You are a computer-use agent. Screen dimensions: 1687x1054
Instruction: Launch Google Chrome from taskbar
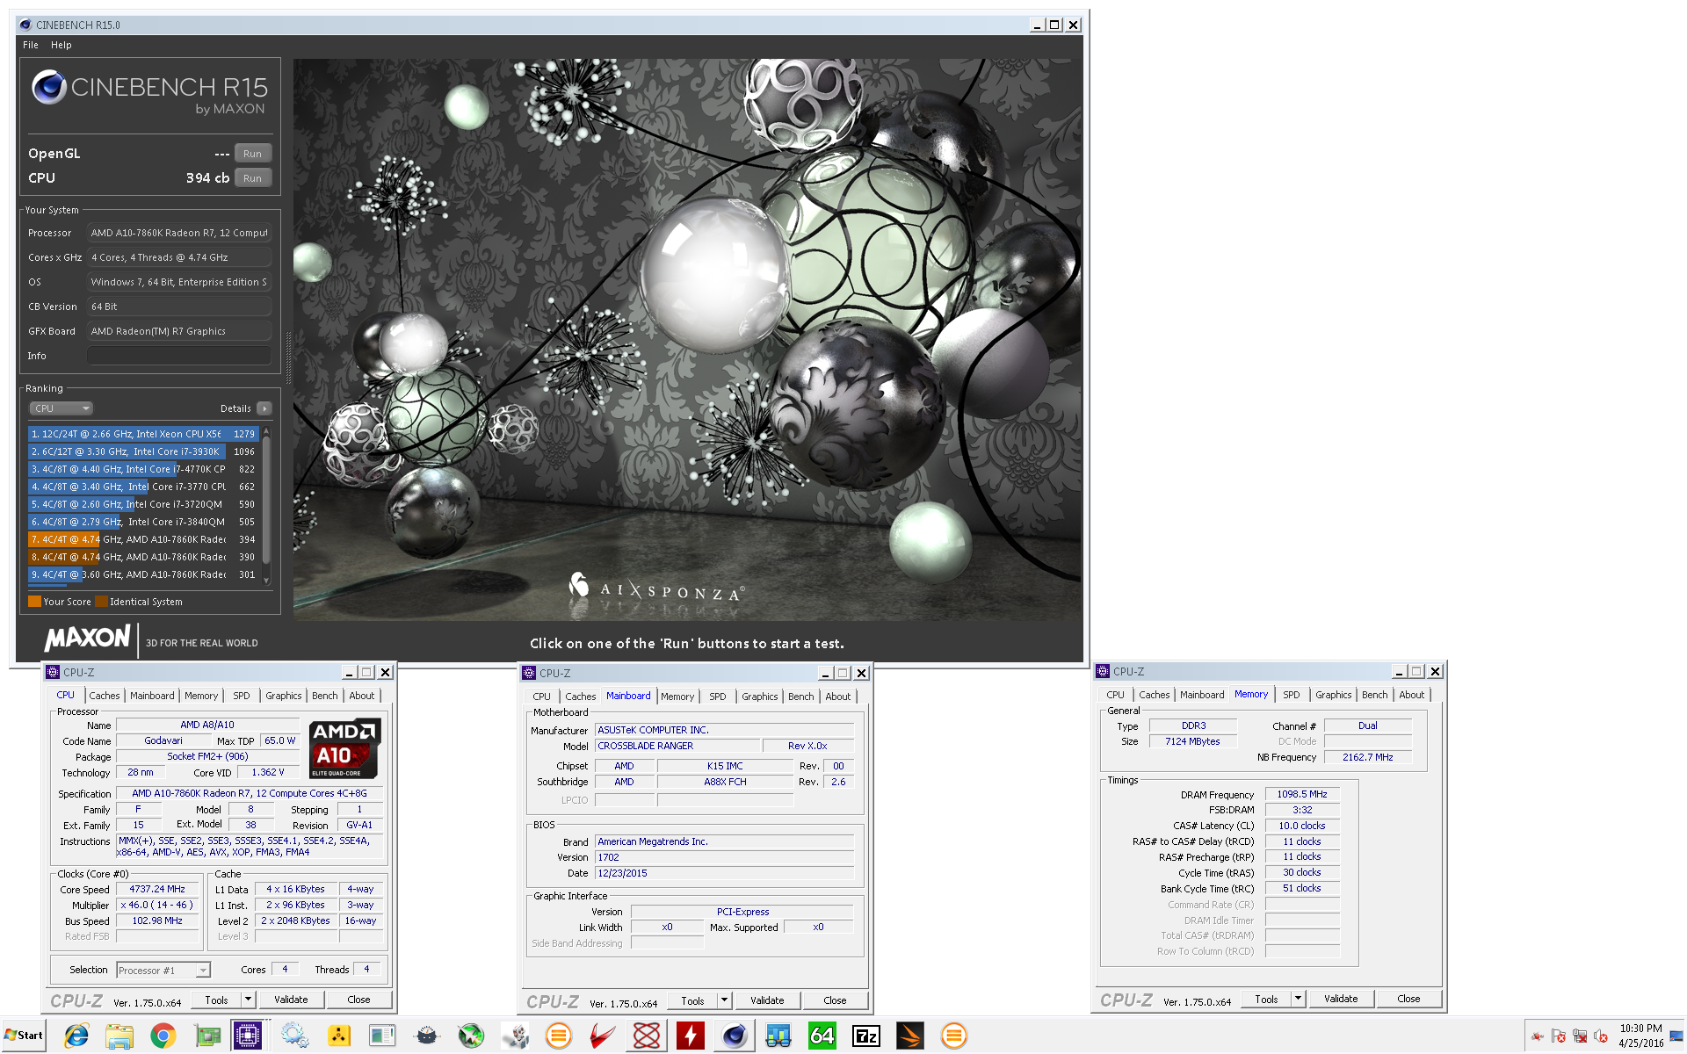click(x=163, y=1036)
